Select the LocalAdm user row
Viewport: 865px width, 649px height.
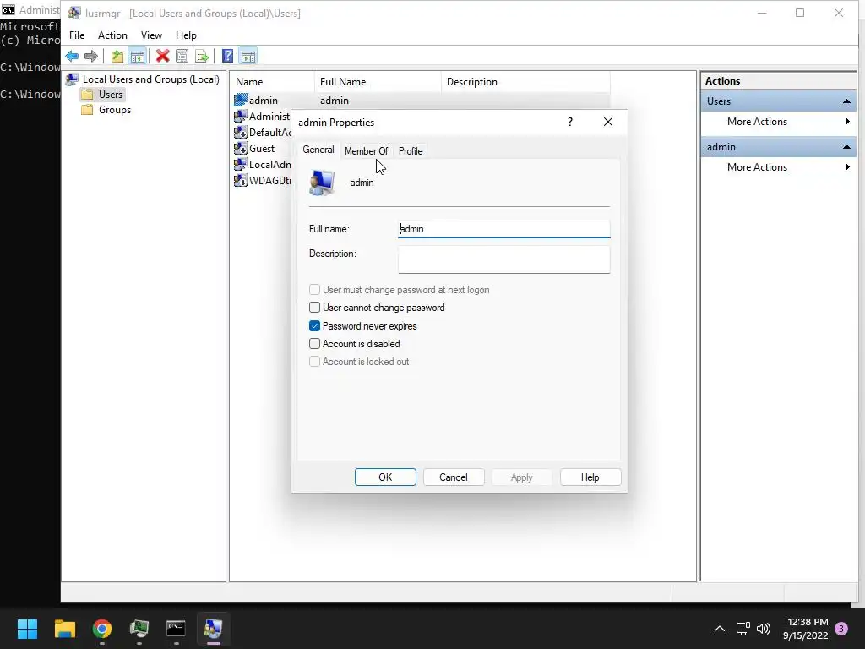(x=263, y=164)
